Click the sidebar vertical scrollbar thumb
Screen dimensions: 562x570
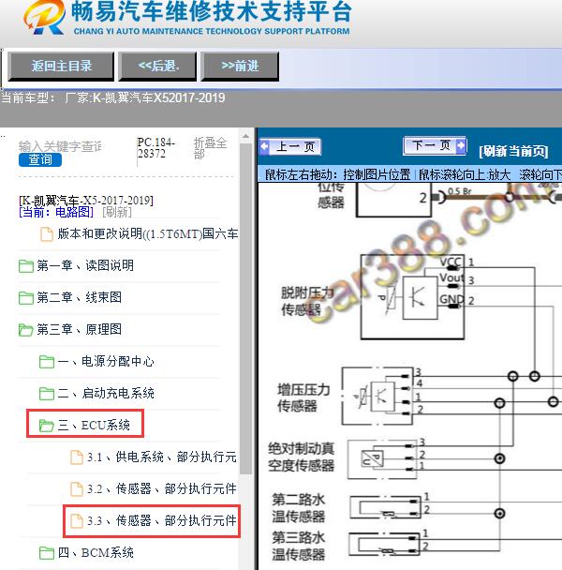pos(246,309)
